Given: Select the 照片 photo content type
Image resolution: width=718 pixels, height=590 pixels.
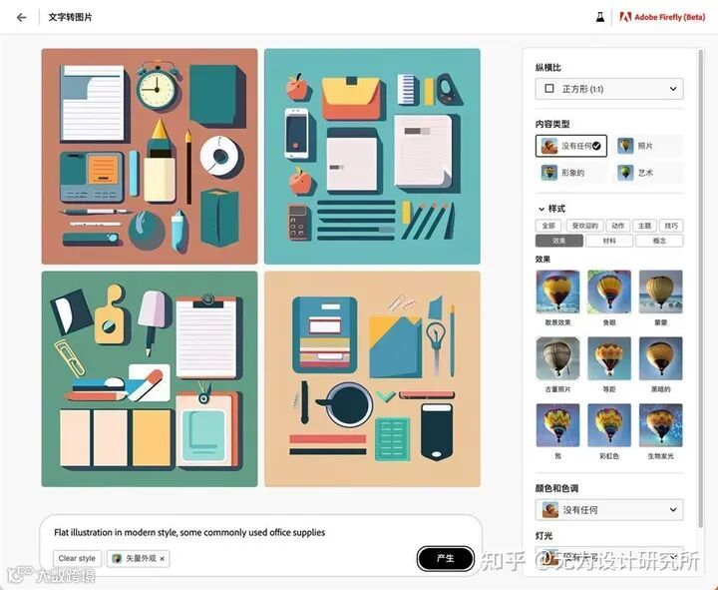Looking at the screenshot, I should click(648, 146).
